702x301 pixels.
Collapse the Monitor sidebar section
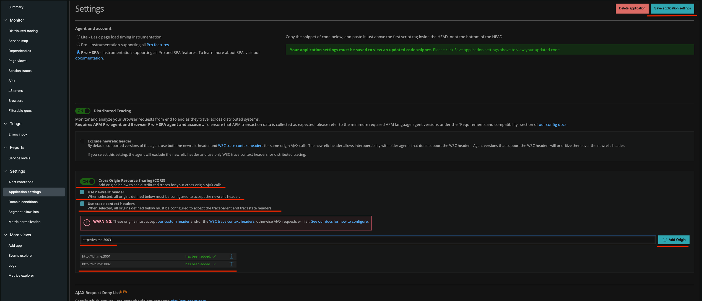tap(5, 20)
